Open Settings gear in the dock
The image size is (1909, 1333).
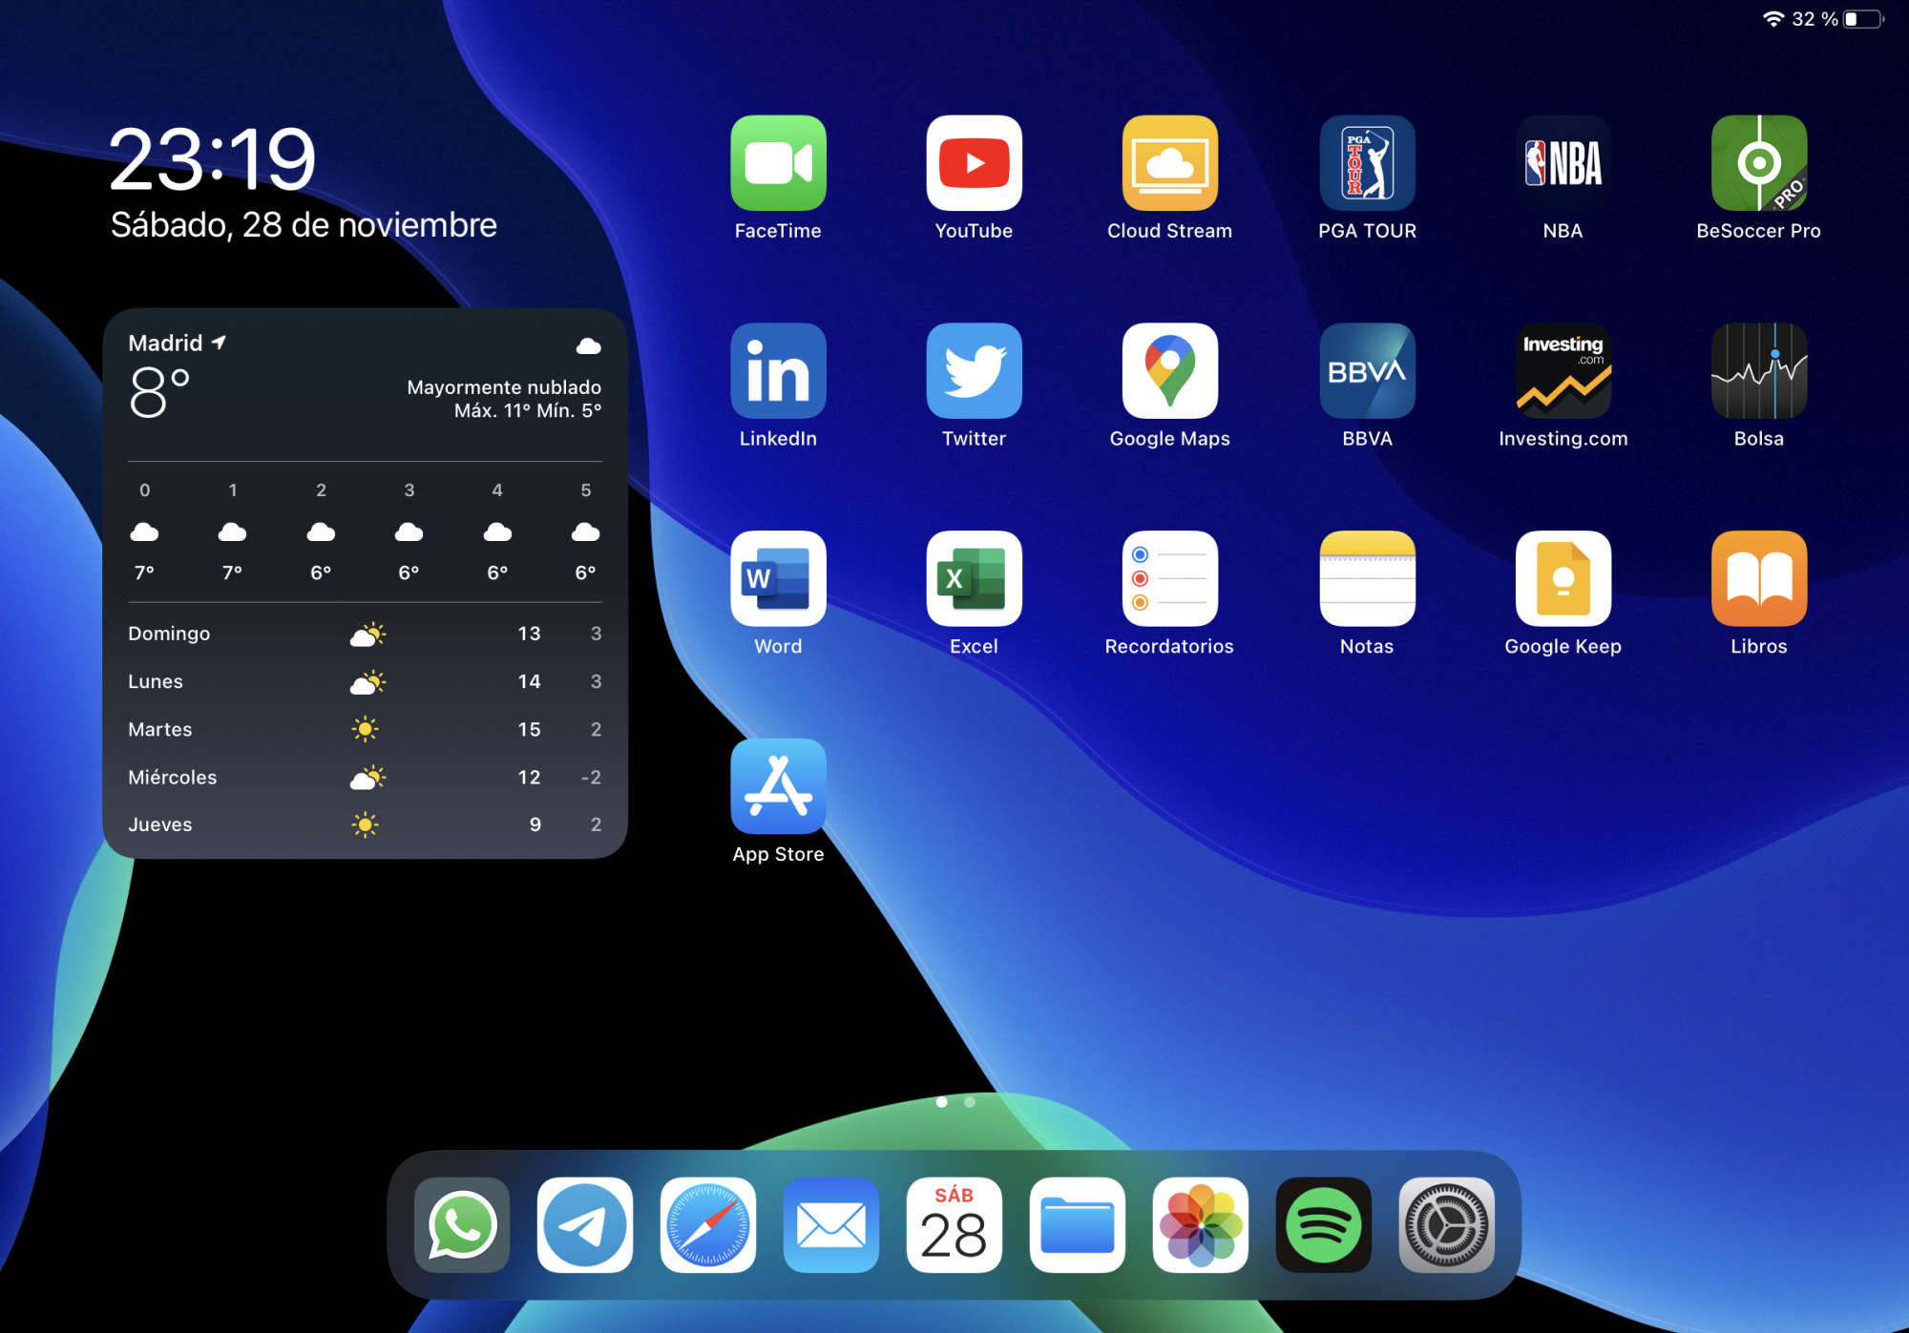[1447, 1225]
